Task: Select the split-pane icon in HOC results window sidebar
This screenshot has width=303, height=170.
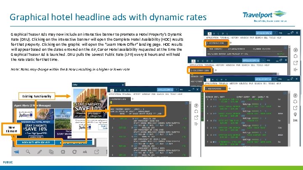Action: click(196, 124)
